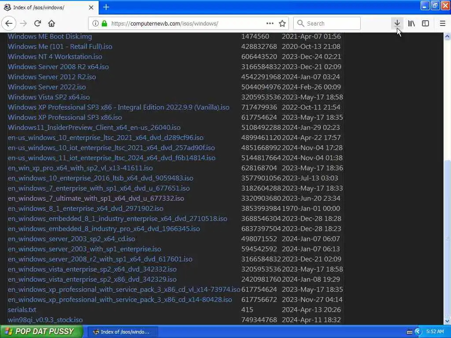Open Windows NT 4 Workstation.iso link

coord(55,57)
